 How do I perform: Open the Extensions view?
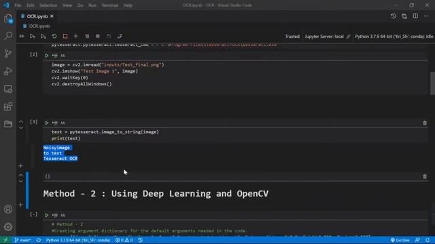click(8, 106)
